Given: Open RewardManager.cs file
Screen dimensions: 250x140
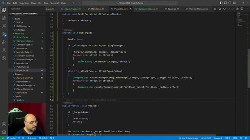Looking at the screenshot, I should pyautogui.click(x=25, y=85).
